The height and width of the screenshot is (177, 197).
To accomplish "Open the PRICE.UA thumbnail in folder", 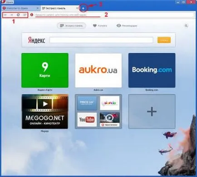I will 87,103.
